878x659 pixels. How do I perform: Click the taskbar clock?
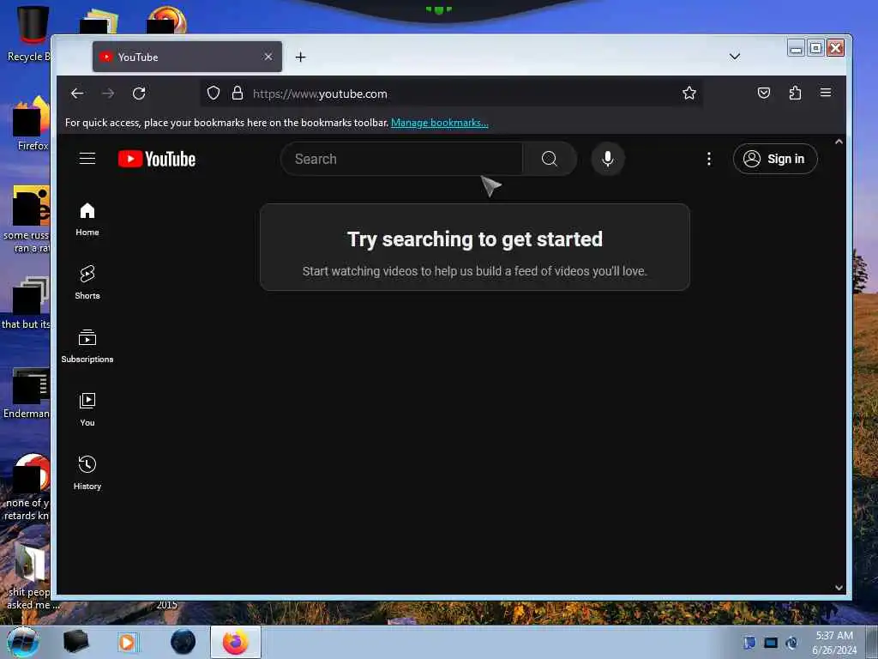pyautogui.click(x=834, y=643)
